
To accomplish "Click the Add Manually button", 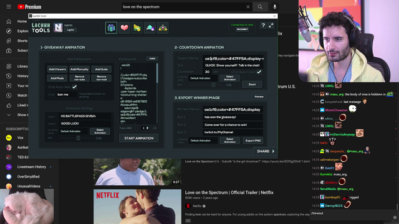I will point(79,69).
